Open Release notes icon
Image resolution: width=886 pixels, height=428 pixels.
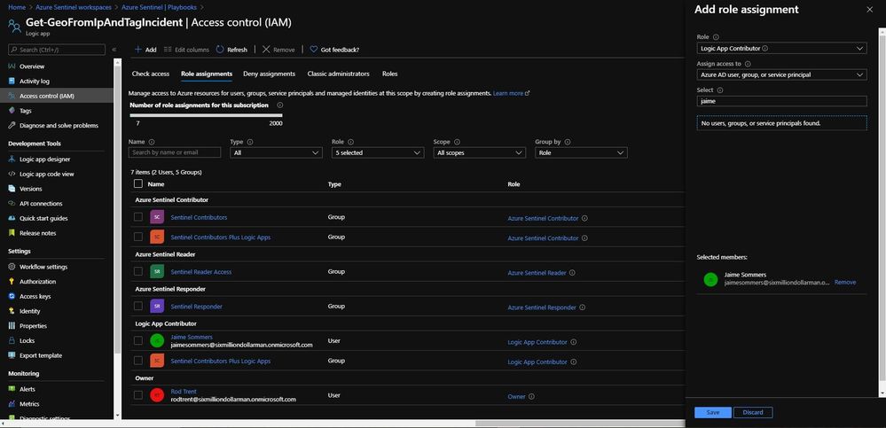point(12,233)
